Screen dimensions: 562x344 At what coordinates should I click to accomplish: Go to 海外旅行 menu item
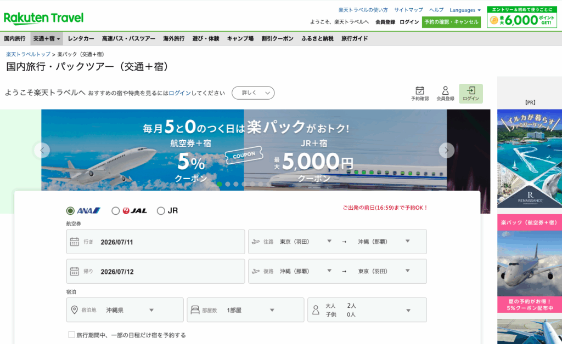click(174, 39)
